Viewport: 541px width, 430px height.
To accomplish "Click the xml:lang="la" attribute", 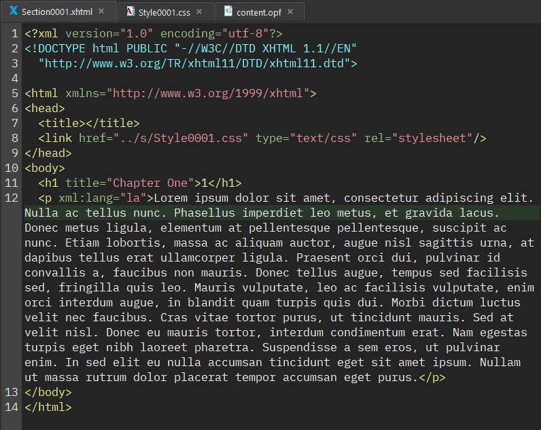I will (x=103, y=198).
